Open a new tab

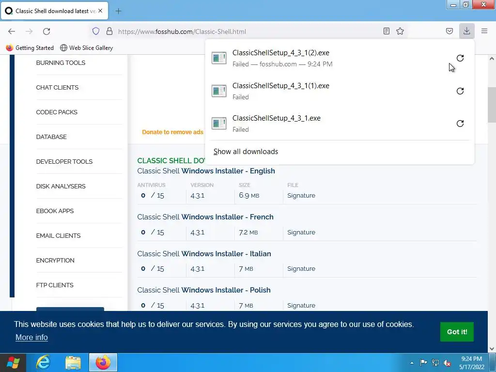[118, 11]
